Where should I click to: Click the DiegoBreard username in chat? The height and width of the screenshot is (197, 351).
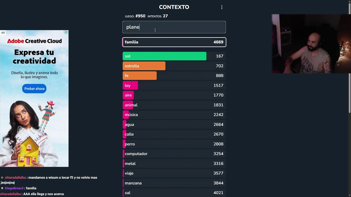click(x=14, y=188)
